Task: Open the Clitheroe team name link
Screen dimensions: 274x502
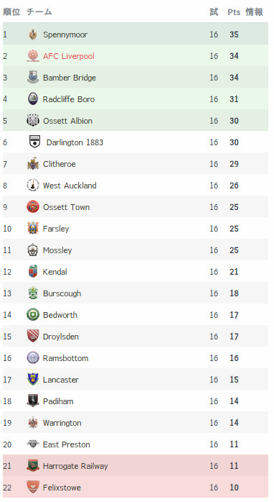Action: coord(60,164)
